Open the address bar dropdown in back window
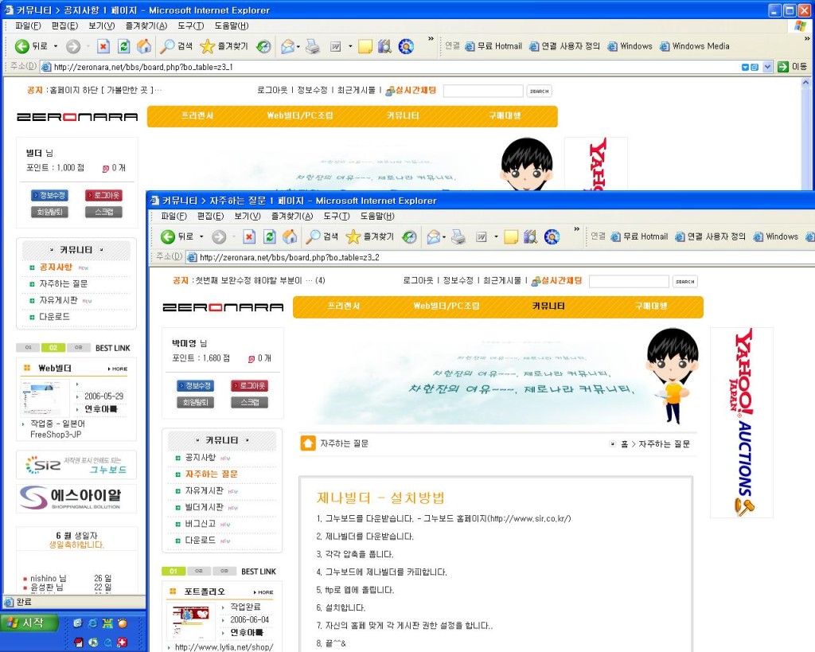 (767, 67)
